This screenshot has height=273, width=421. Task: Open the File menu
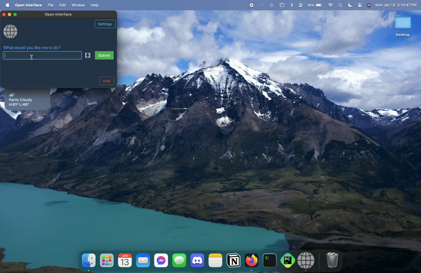coord(50,5)
